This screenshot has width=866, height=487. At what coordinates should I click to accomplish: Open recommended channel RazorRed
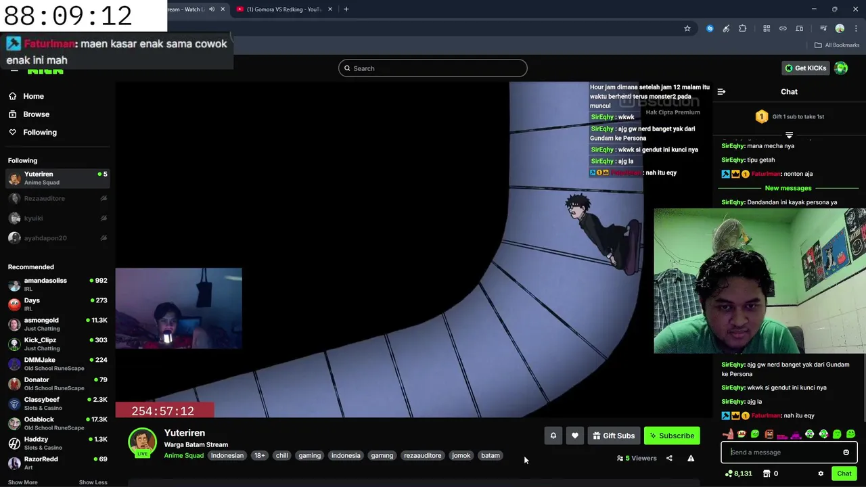pyautogui.click(x=58, y=463)
